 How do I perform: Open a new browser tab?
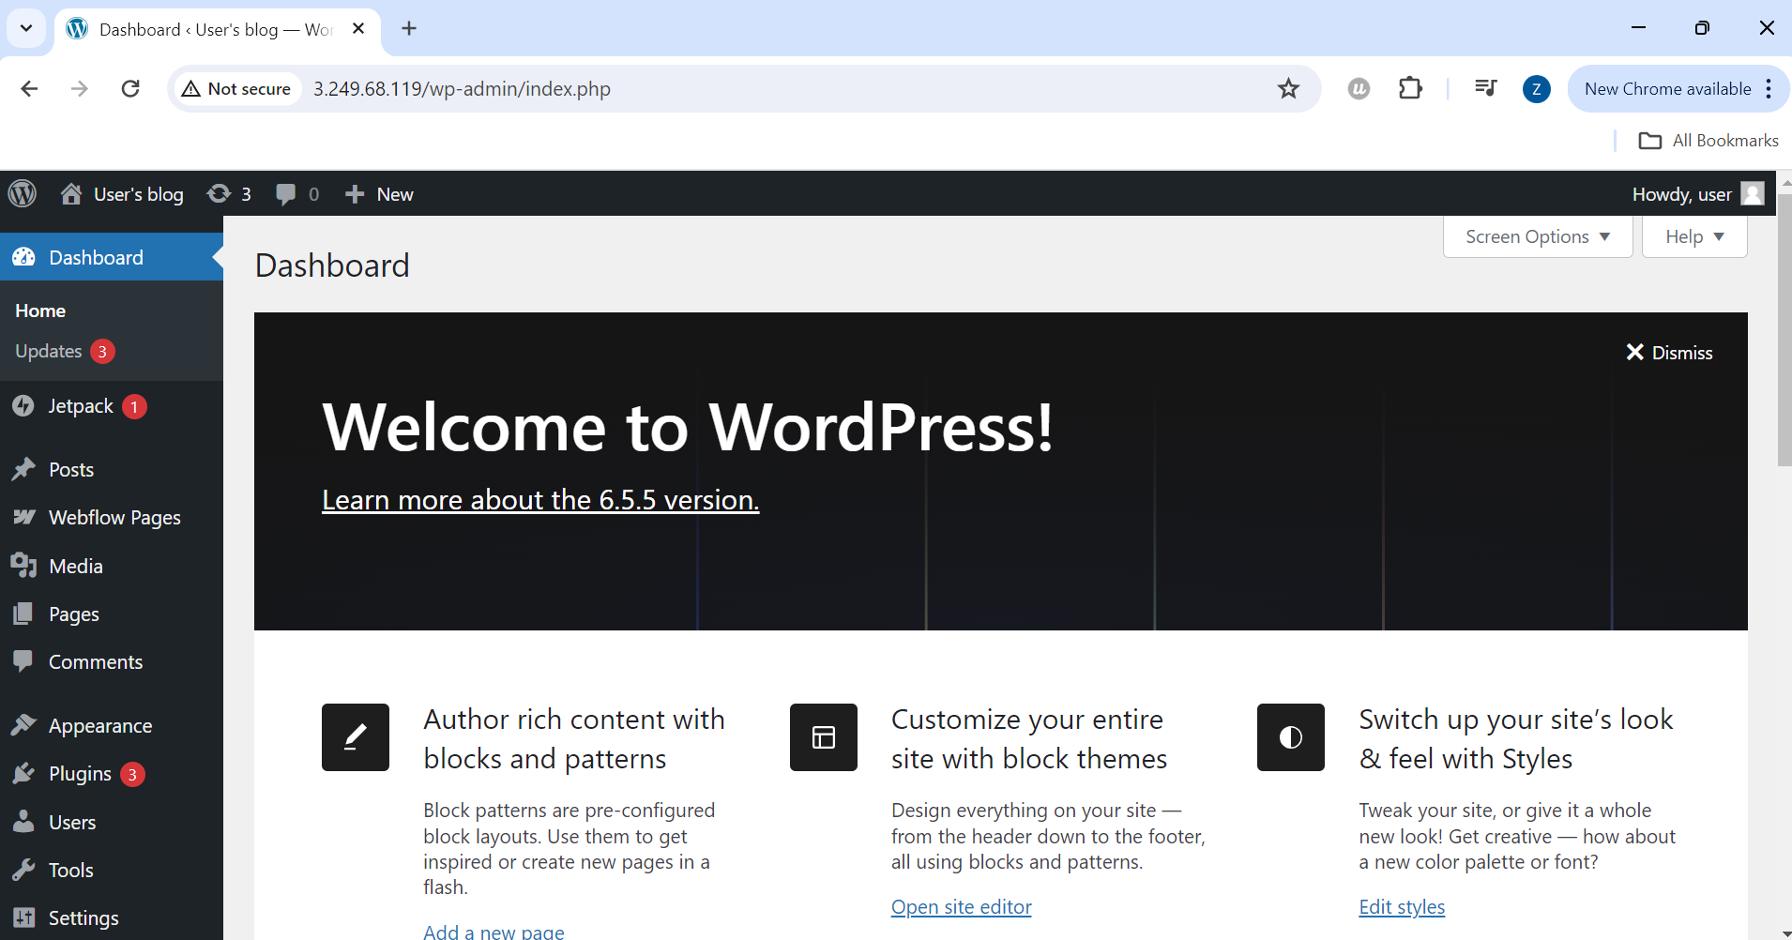(x=409, y=28)
